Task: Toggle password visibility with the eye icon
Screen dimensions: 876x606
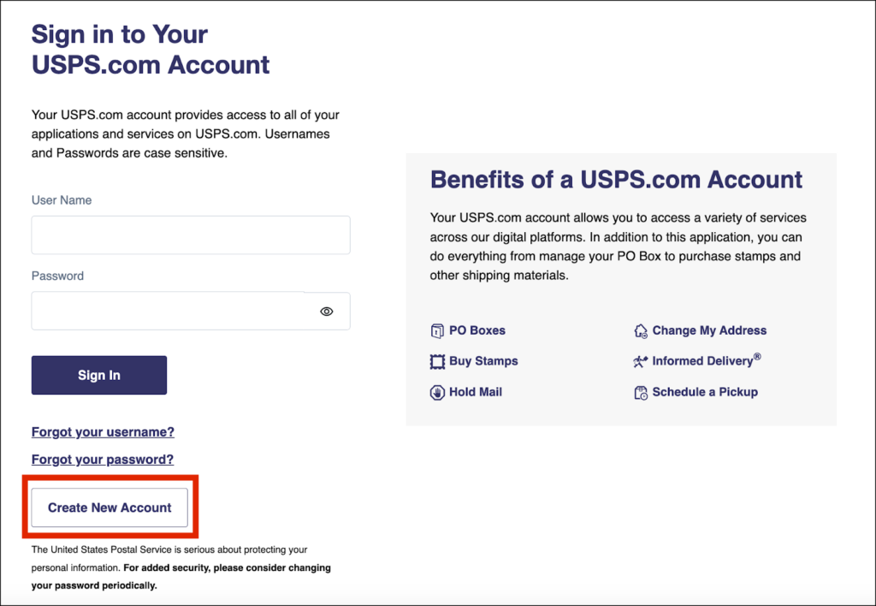Action: pyautogui.click(x=326, y=312)
